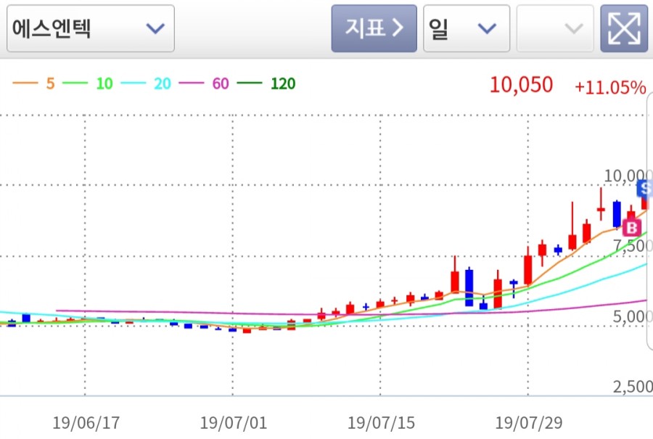
Task: Click the +11.05% change value
Action: tap(610, 87)
